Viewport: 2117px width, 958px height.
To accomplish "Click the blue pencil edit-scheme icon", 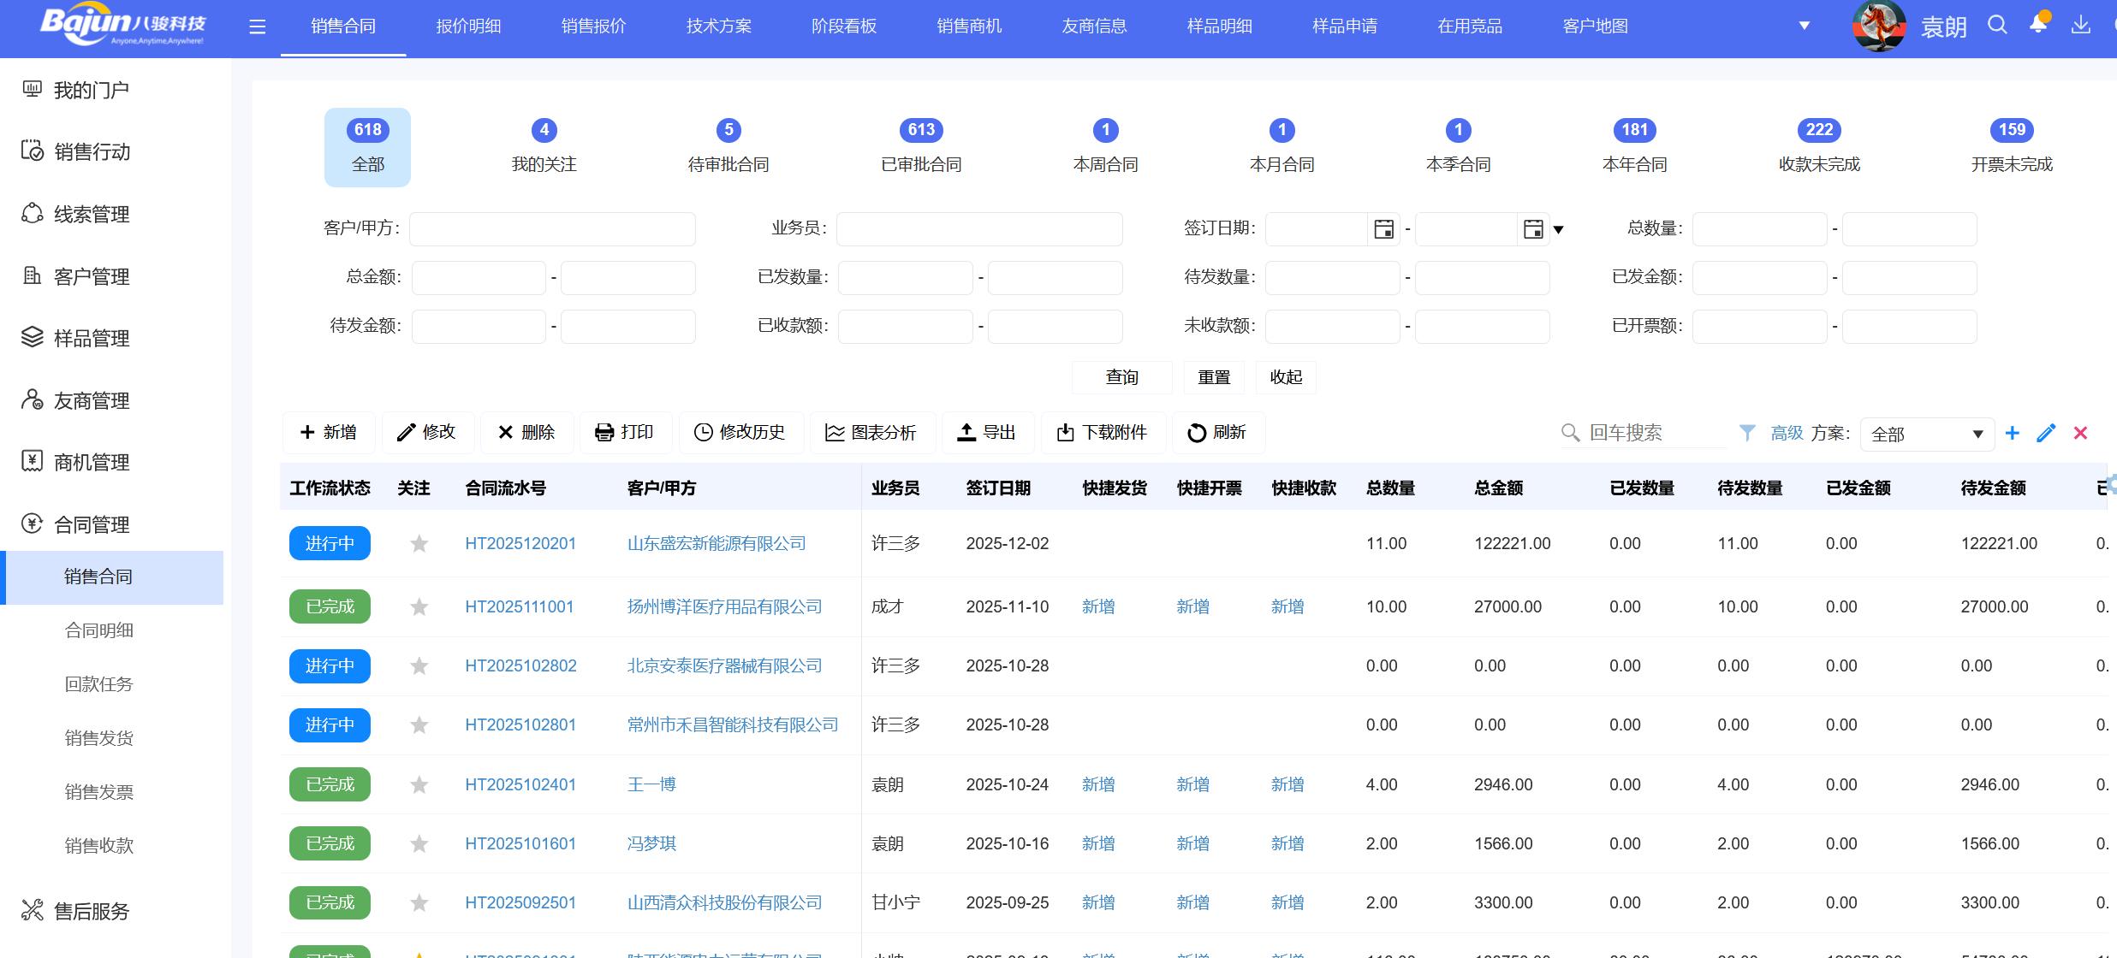I will (2046, 434).
